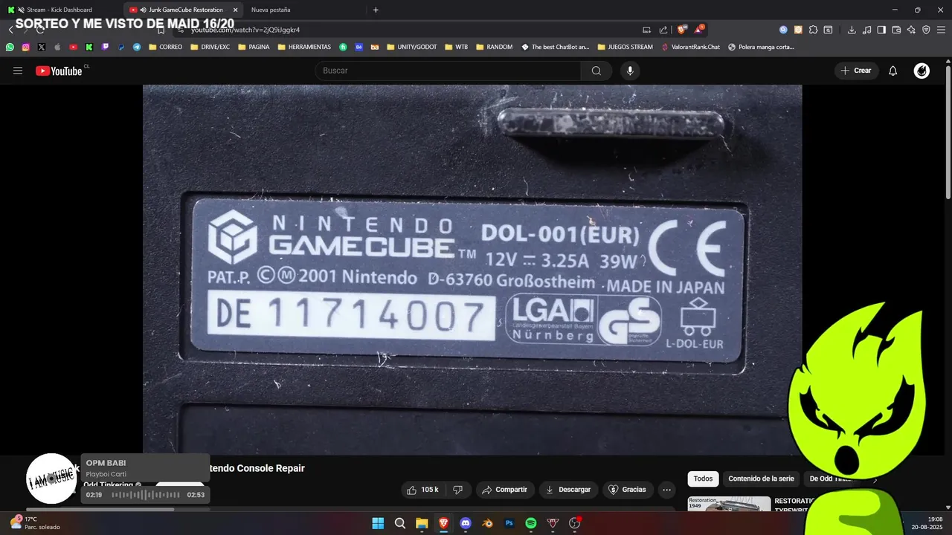Open Discord from the taskbar
Viewport: 952px width, 535px height.
tap(466, 523)
